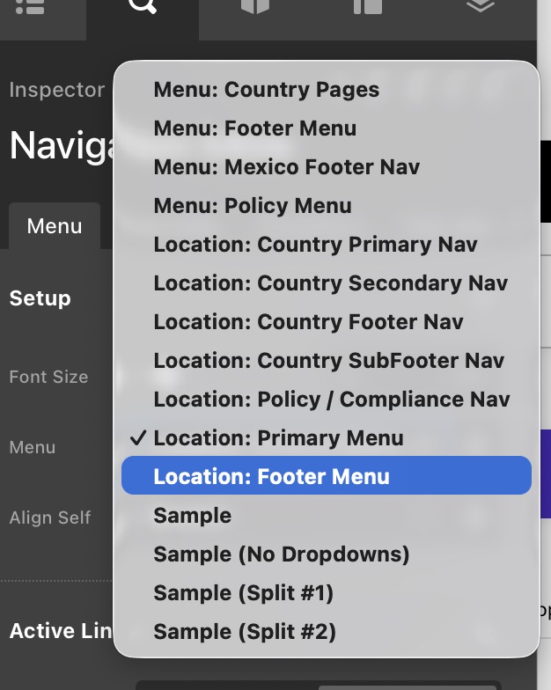Viewport: 551px width, 690px height.
Task: Choose Menu: Footer Menu option
Action: coord(326,128)
